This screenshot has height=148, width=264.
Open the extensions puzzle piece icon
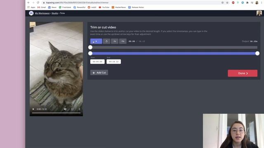point(247,2)
